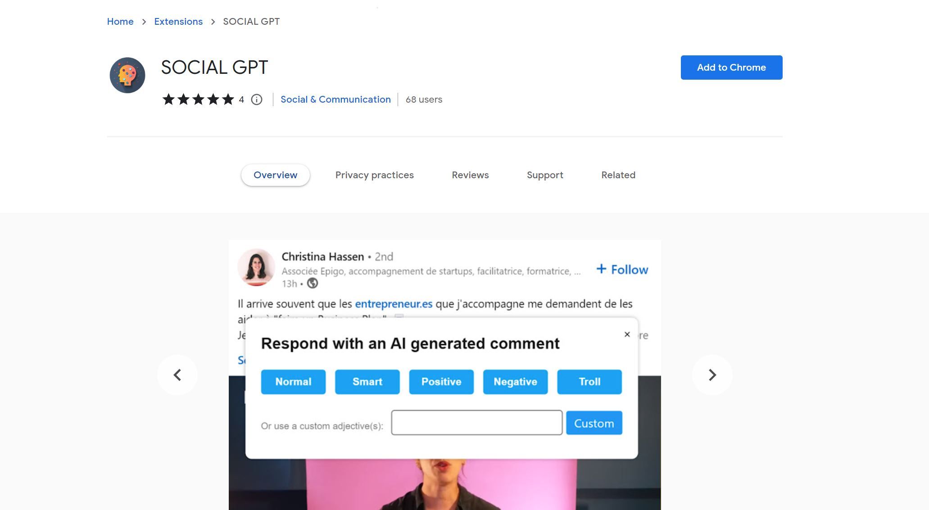The image size is (929, 510).
Task: Navigate to the Related extensions tab
Action: (x=618, y=175)
